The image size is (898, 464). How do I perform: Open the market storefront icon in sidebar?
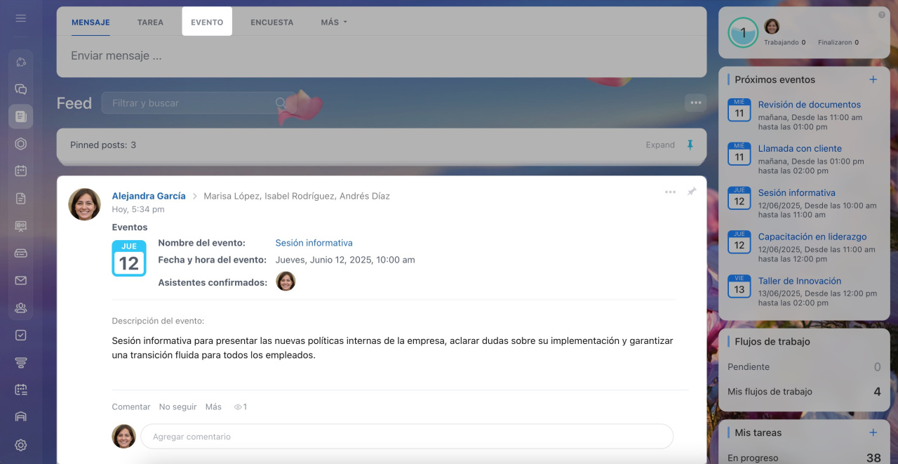click(x=20, y=417)
